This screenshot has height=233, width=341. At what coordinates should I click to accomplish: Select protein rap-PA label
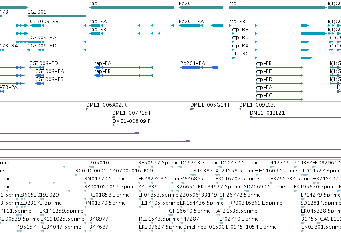tap(103, 63)
